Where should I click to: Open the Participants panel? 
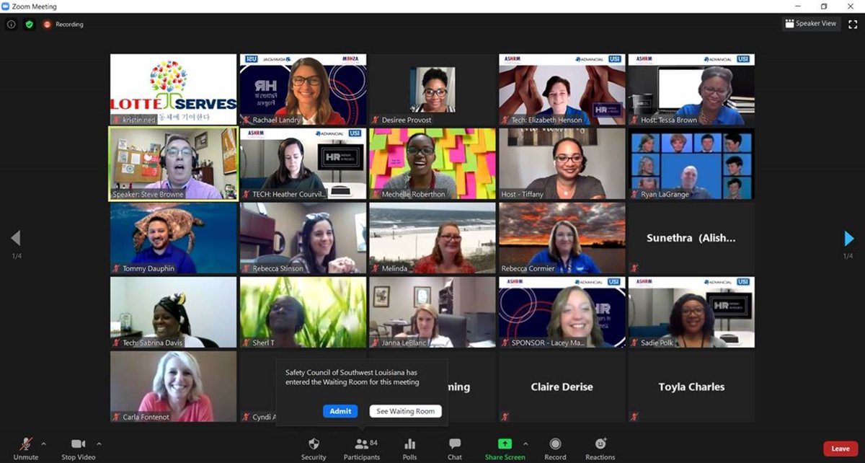[362, 448]
